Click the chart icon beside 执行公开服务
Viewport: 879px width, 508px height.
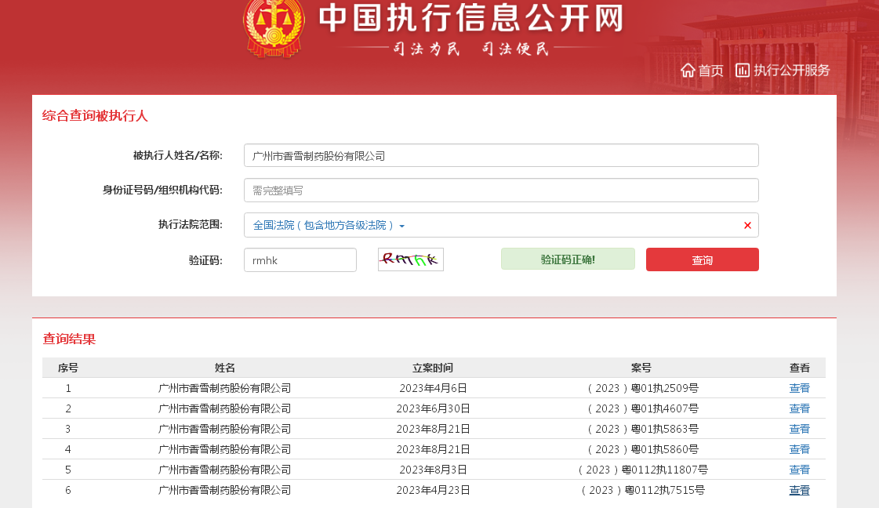pos(743,71)
